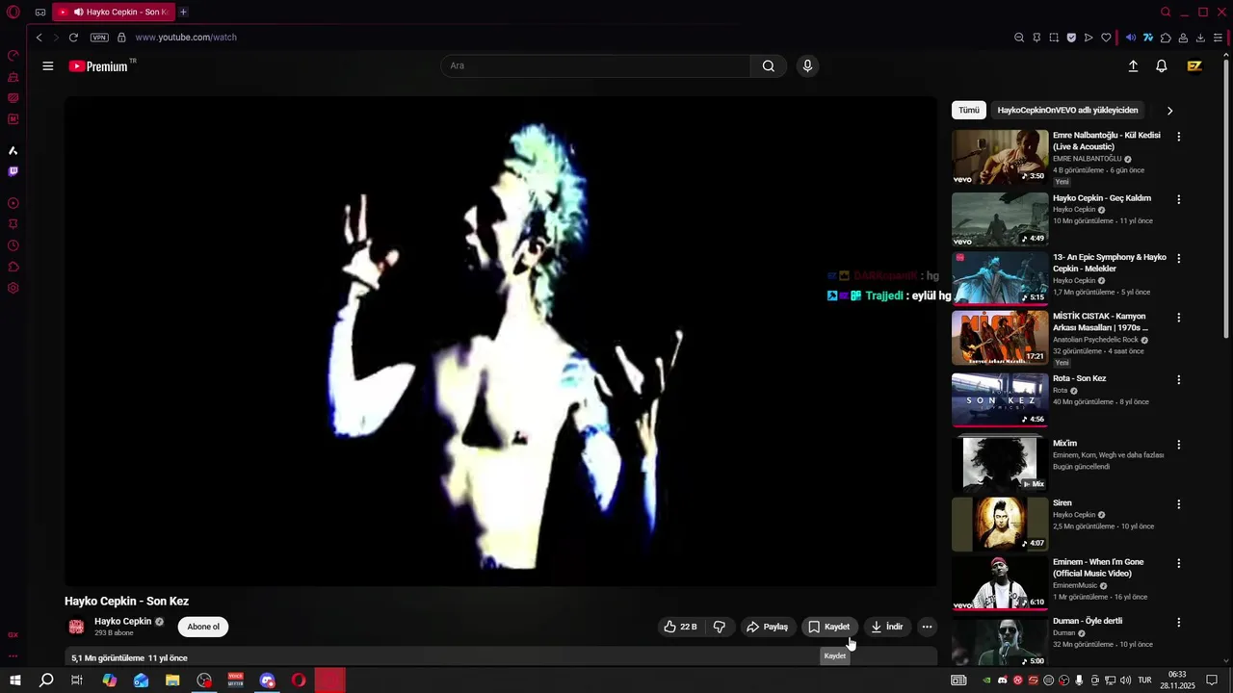This screenshot has height=693, width=1233.
Task: Click the Kaydet save button
Action: [x=828, y=627]
